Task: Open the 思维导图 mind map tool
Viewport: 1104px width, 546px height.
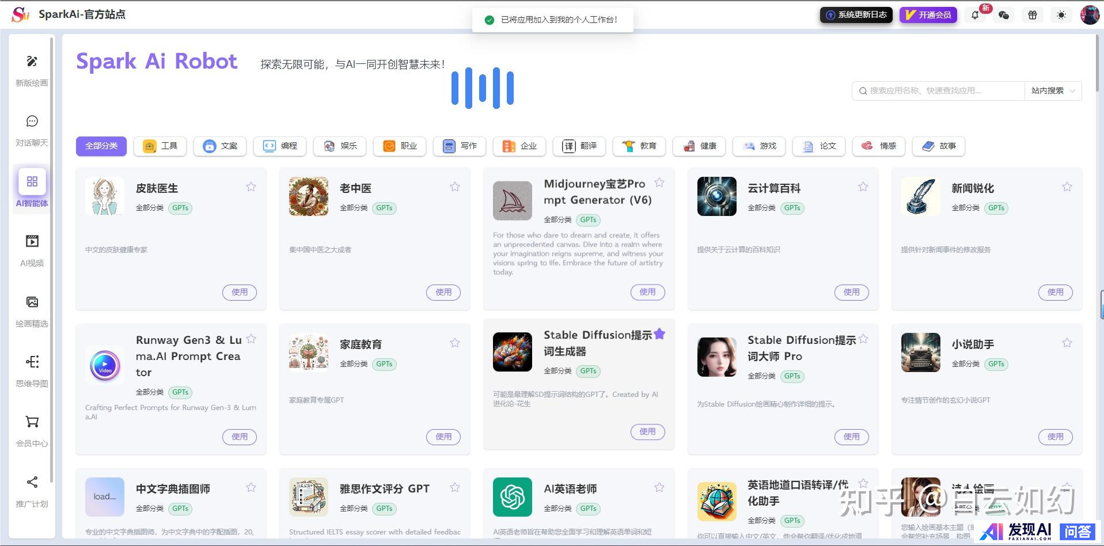Action: point(32,362)
